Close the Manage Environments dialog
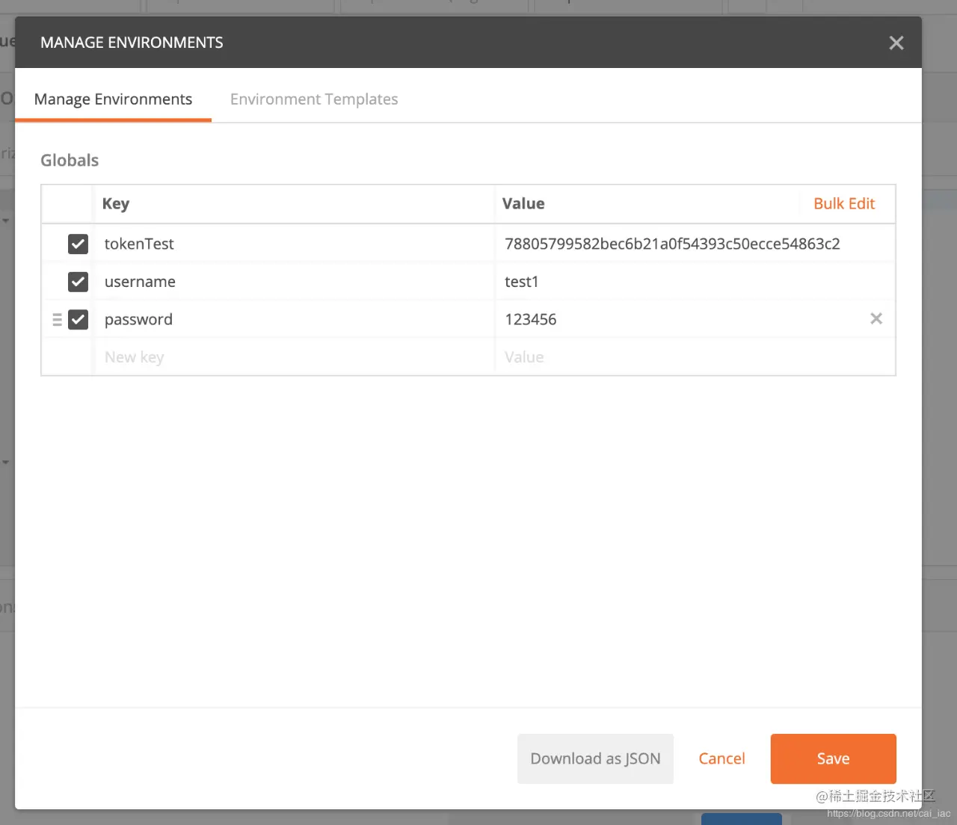957x825 pixels. click(896, 43)
